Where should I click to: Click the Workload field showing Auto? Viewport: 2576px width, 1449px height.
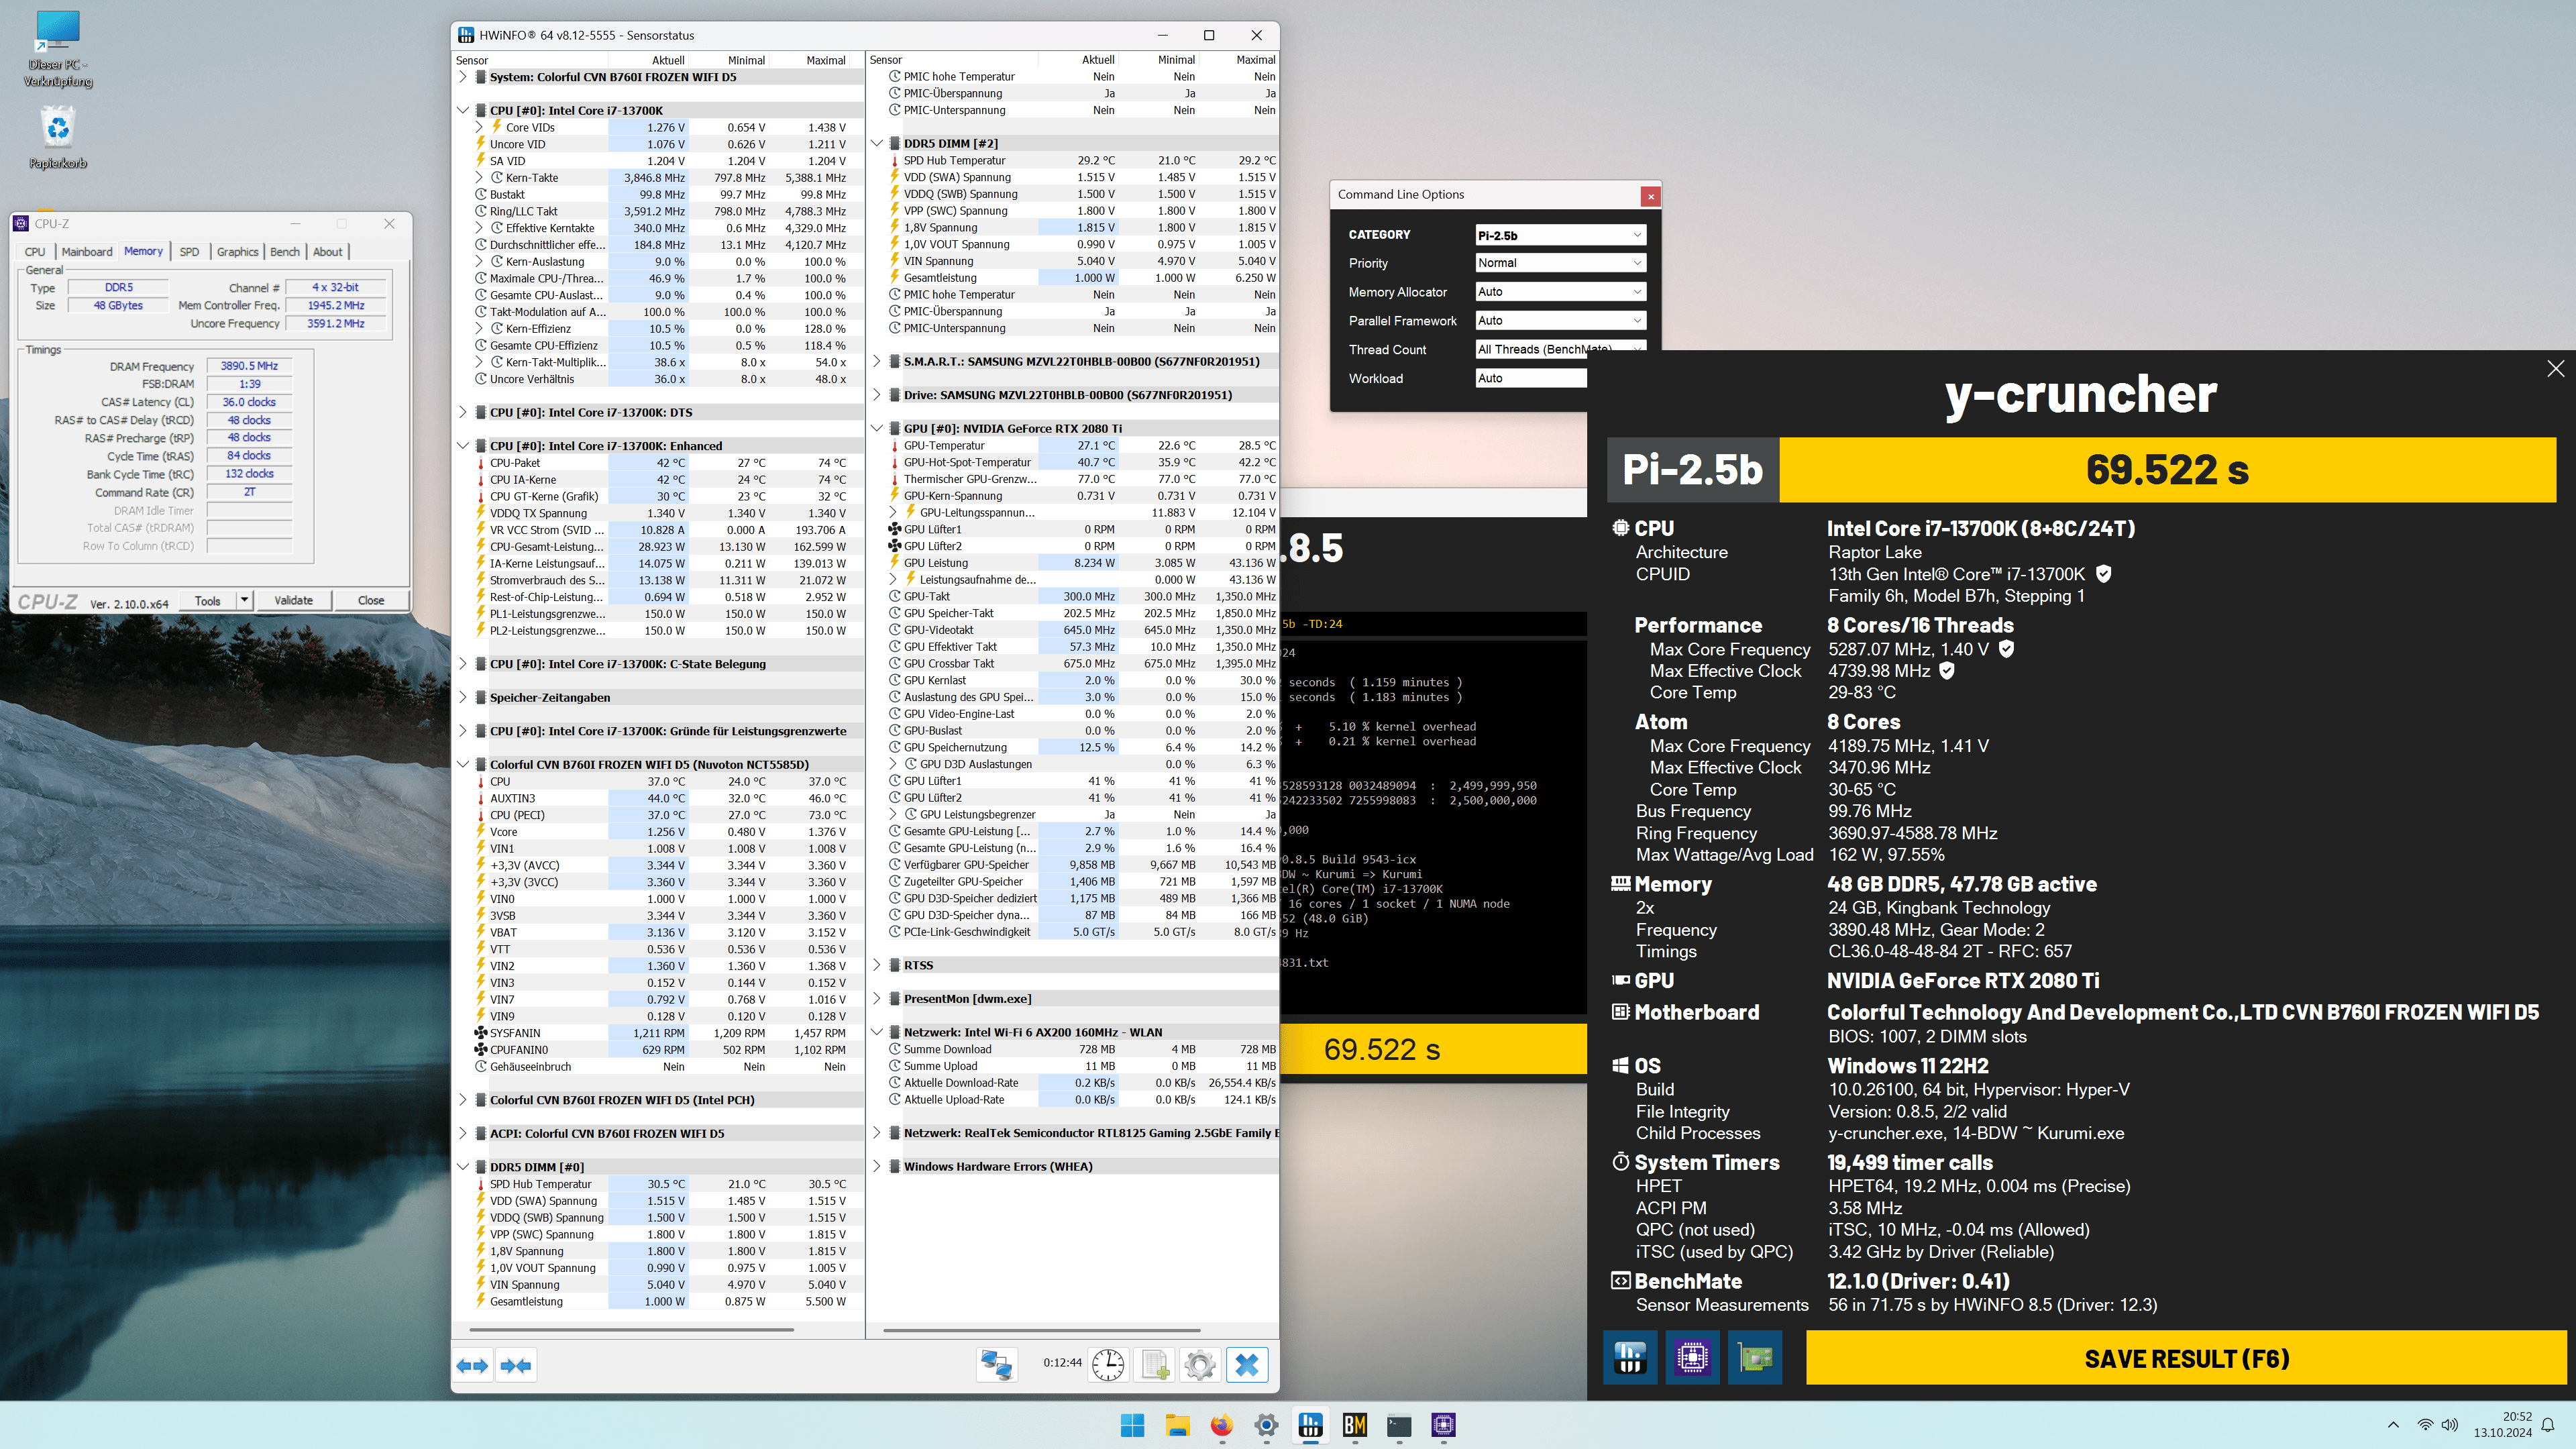pos(1531,378)
